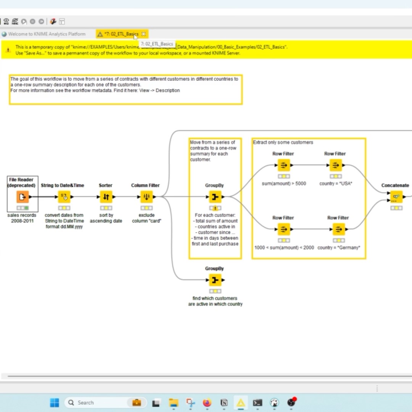Select the Row Filter for country = USA
Image resolution: width=412 pixels, height=412 pixels.
335,165
